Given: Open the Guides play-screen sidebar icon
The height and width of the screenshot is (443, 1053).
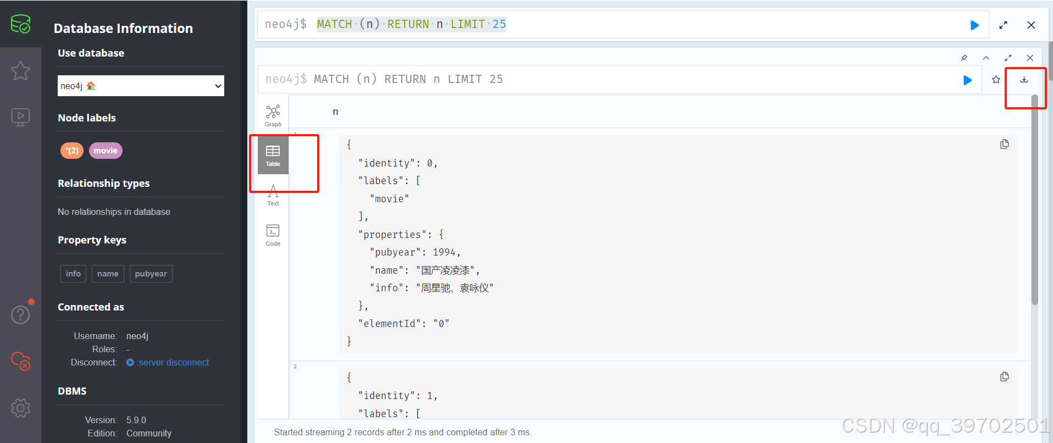Looking at the screenshot, I should tap(20, 117).
